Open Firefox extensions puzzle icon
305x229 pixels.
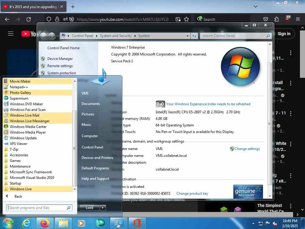point(276,19)
